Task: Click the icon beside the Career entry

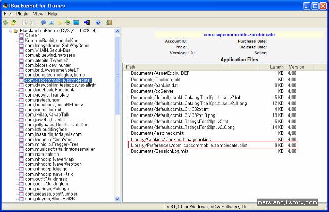Action: coord(21,35)
